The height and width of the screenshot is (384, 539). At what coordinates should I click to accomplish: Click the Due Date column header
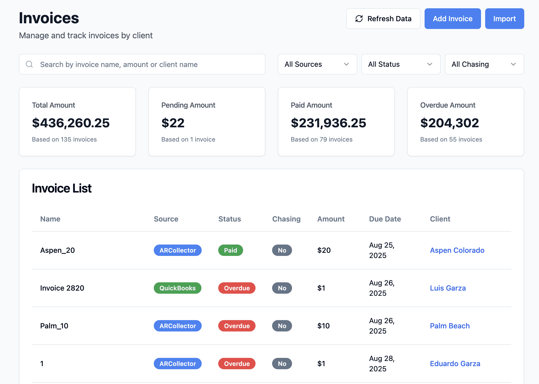(x=385, y=219)
